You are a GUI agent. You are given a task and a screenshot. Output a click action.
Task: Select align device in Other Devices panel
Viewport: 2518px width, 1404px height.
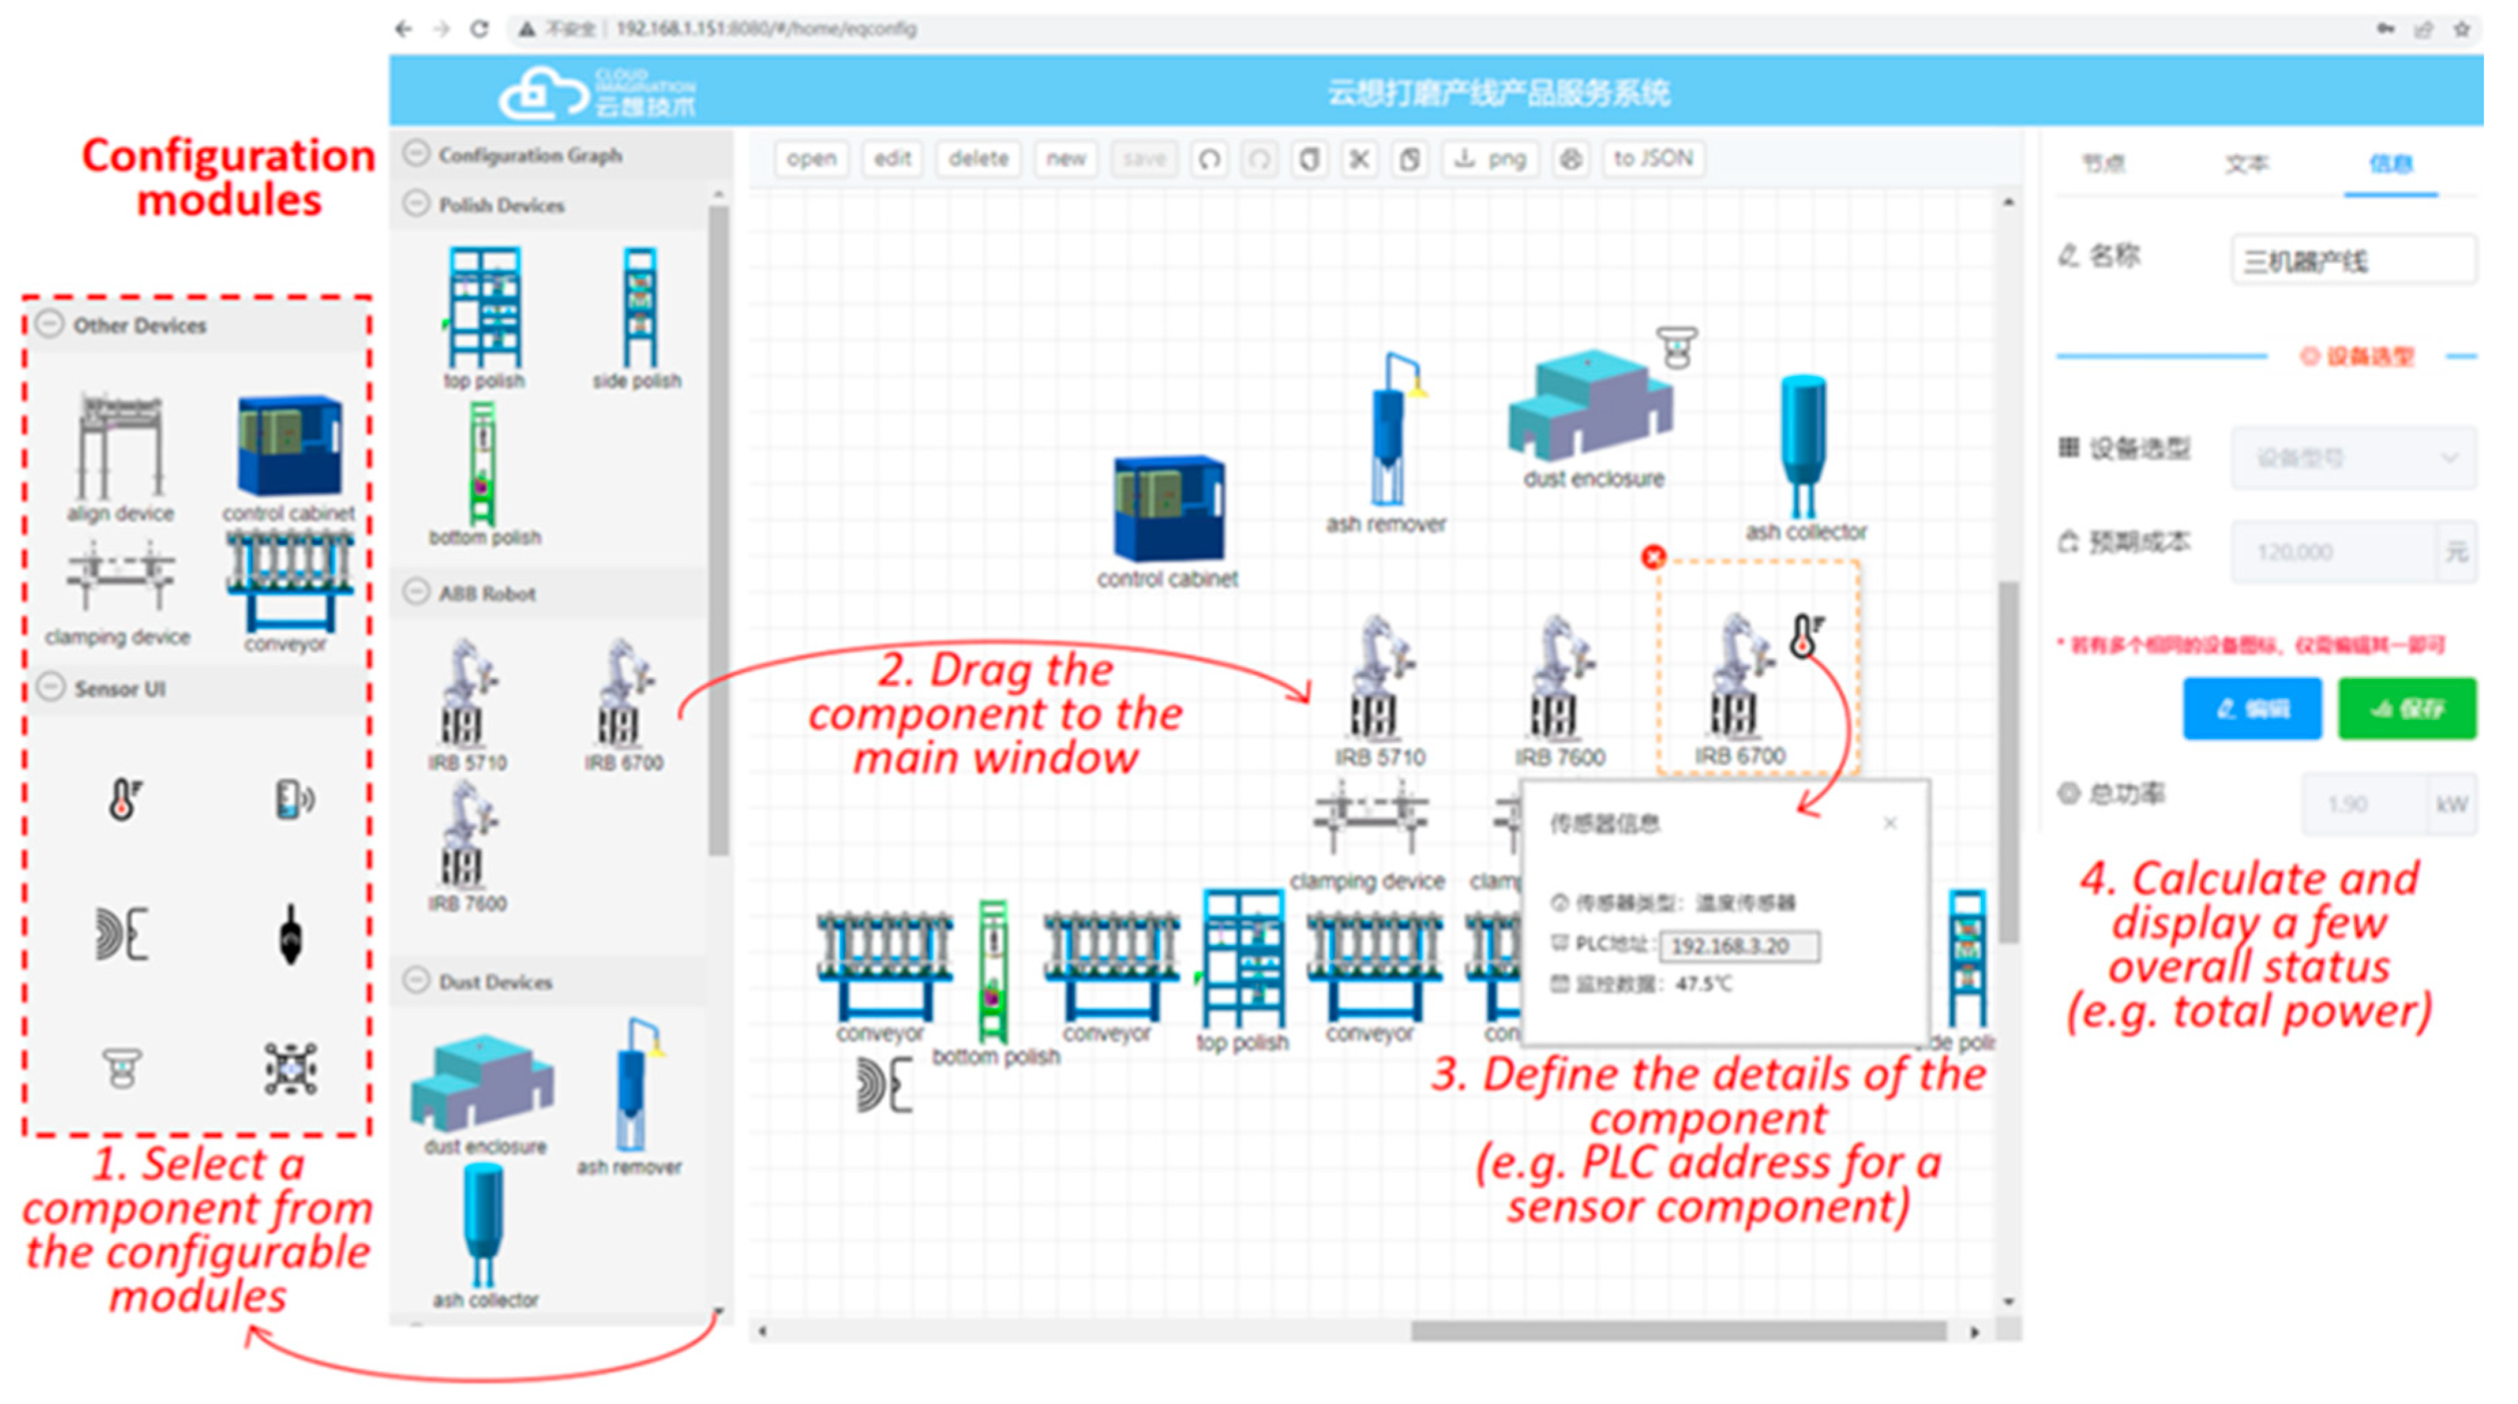point(120,457)
